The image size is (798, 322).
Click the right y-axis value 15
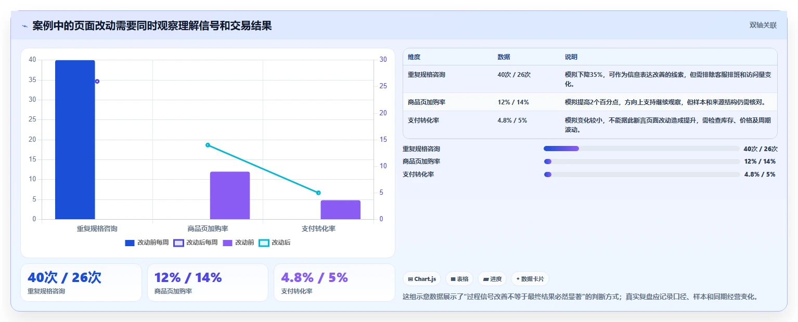pyautogui.click(x=383, y=140)
